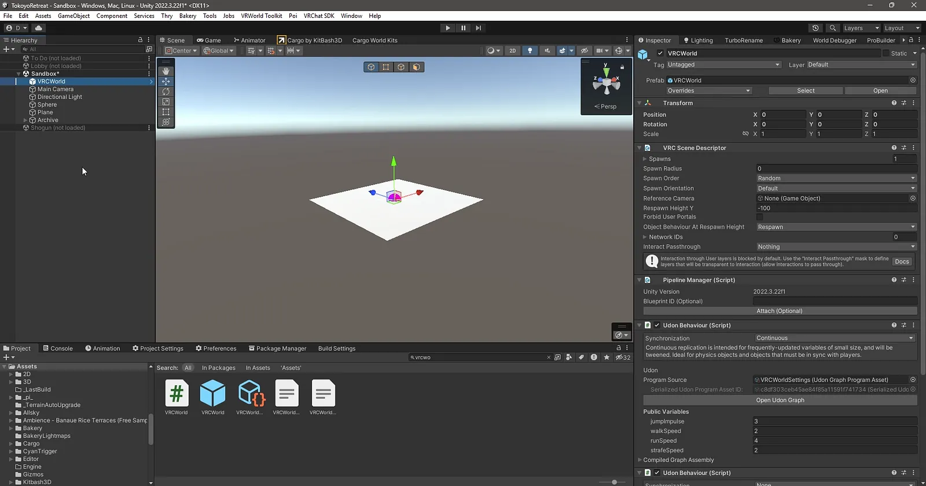
Task: Select the Scale tool in Scene
Action: (166, 102)
